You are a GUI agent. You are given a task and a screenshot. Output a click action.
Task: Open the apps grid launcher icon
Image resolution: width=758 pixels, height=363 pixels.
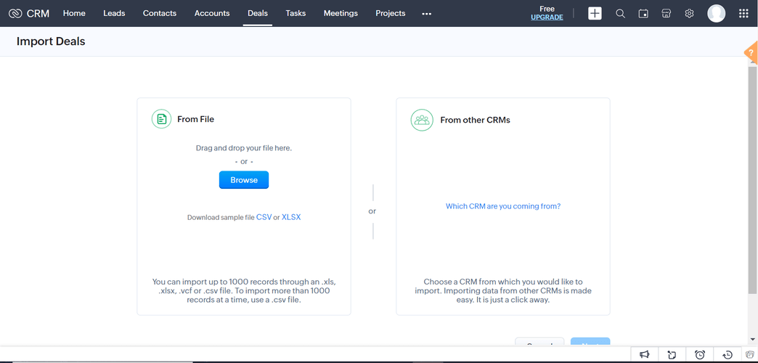pyautogui.click(x=743, y=14)
